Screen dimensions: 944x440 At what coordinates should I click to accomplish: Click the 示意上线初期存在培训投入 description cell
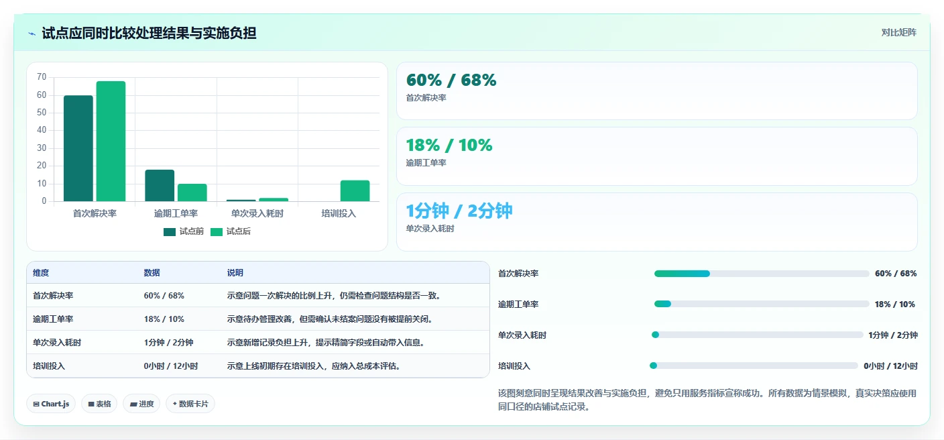314,366
